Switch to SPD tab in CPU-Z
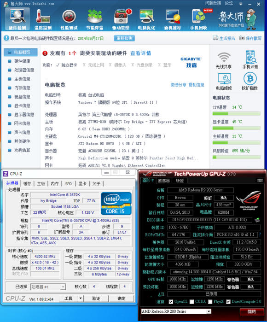 [x=69, y=184]
